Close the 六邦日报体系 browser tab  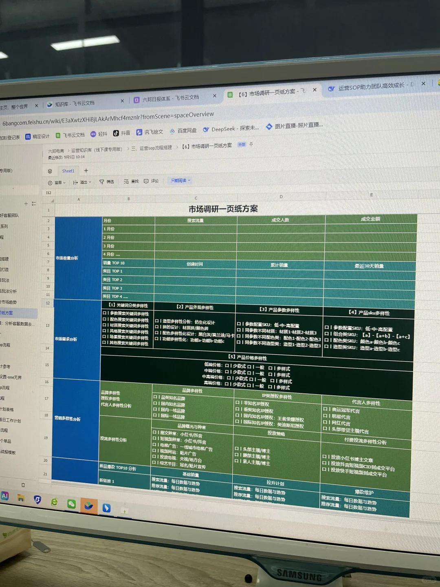tap(215, 96)
